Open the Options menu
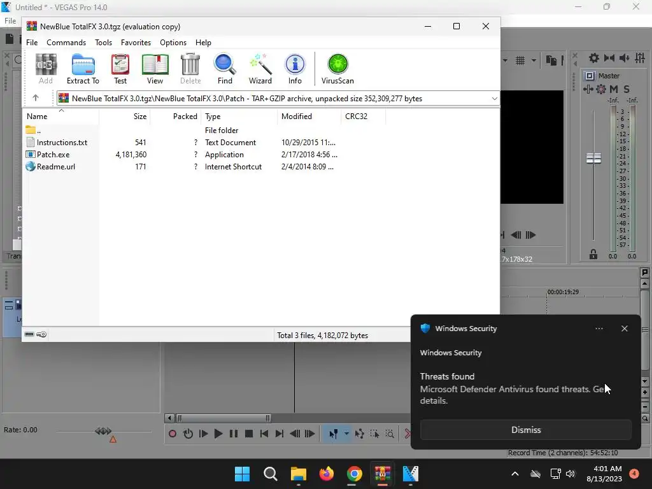 click(x=173, y=43)
